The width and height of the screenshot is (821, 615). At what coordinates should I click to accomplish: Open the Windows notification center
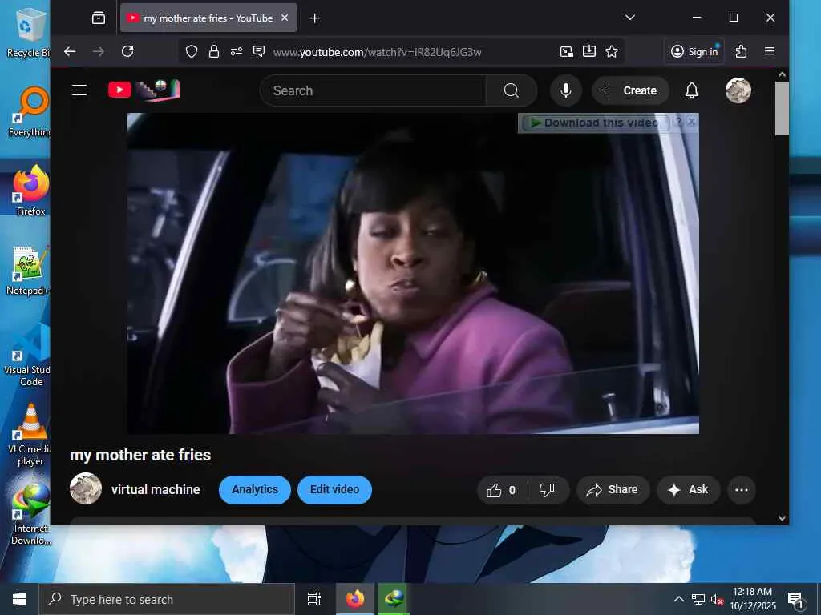click(x=796, y=600)
